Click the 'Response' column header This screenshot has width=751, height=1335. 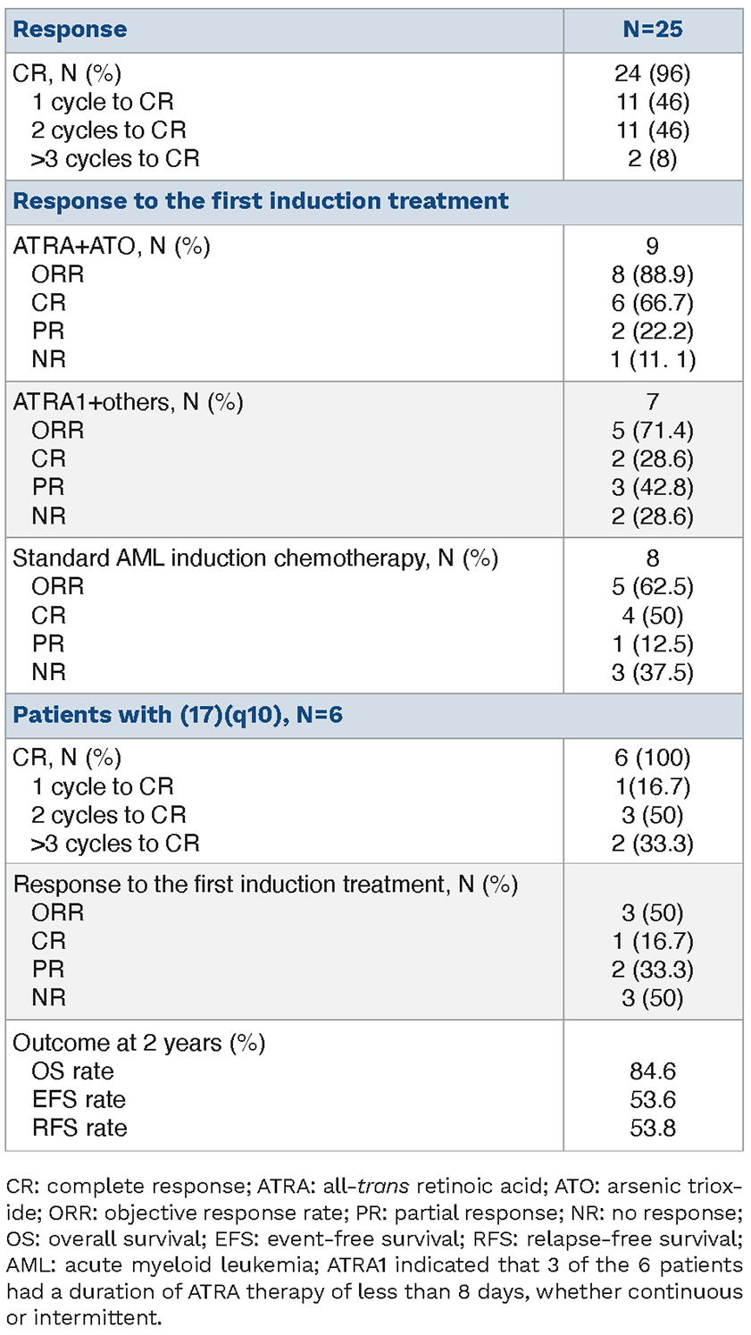click(70, 29)
